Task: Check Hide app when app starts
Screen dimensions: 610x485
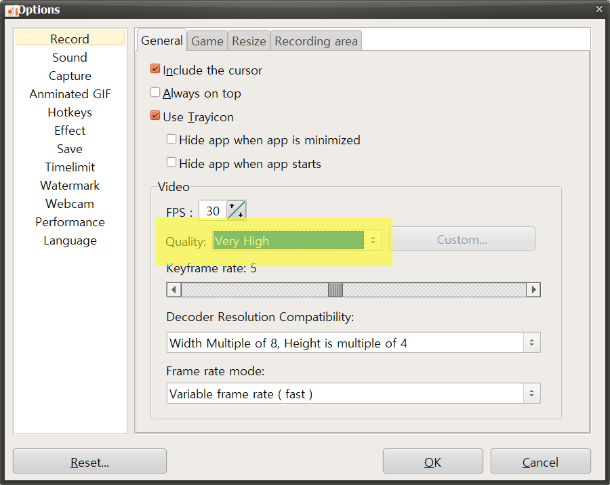Action: click(171, 162)
